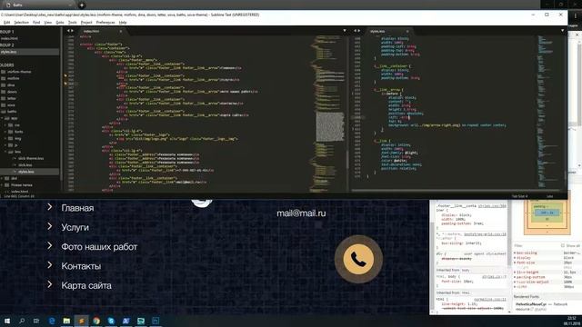Click the Фото наших работ link
This screenshot has height=327, width=582.
[99, 247]
